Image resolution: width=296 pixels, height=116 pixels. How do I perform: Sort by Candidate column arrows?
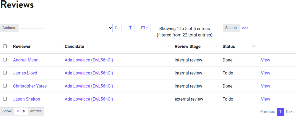(x=167, y=46)
